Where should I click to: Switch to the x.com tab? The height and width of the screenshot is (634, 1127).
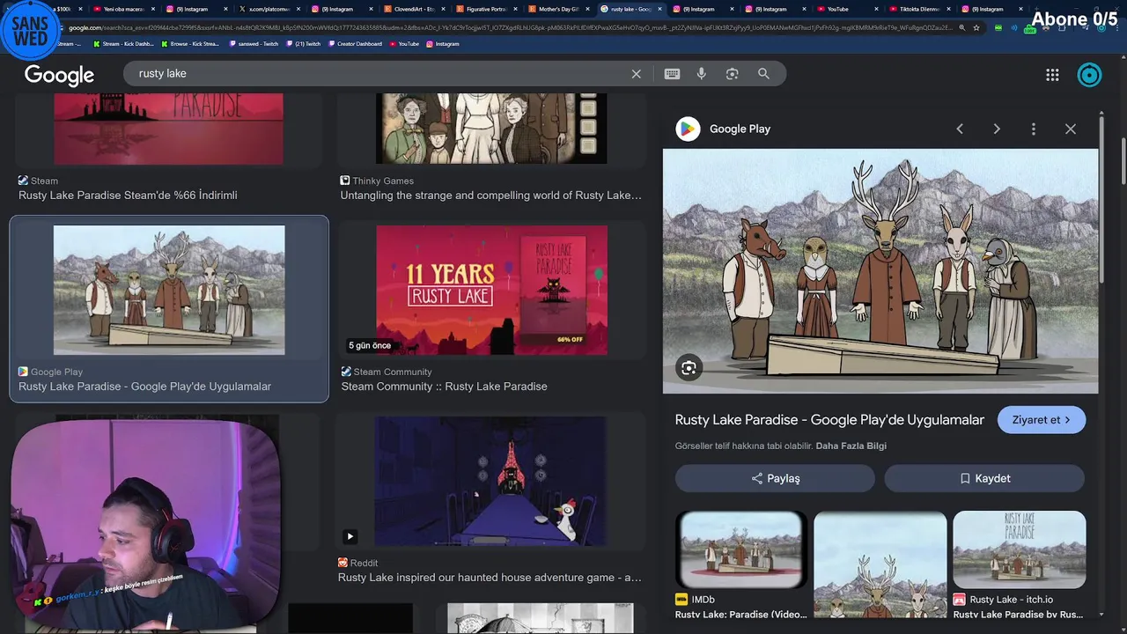[269, 9]
